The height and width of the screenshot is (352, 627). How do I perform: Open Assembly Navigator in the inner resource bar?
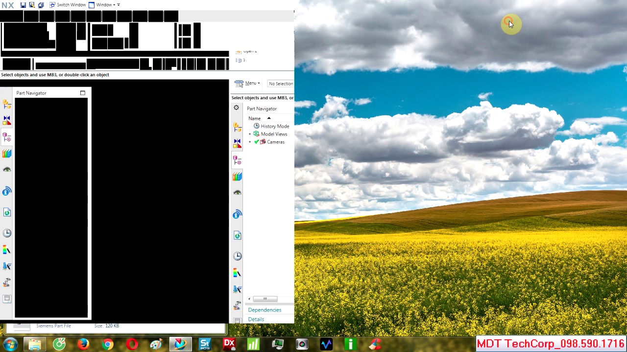237,128
